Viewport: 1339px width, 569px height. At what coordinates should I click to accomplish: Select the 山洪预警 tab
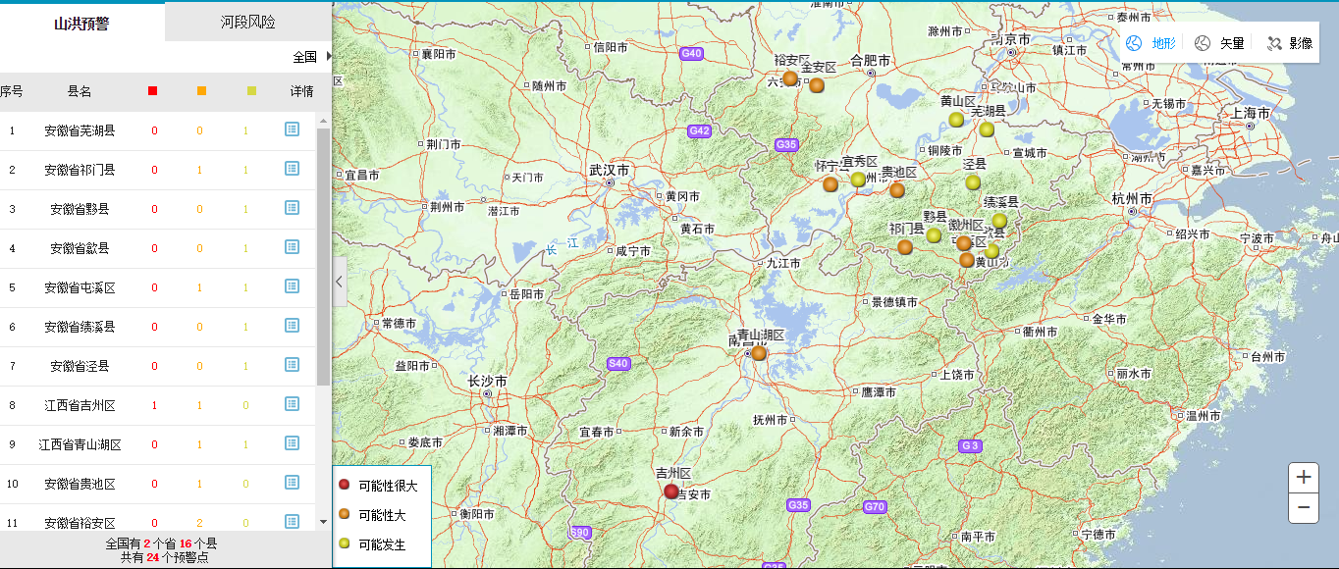81,22
